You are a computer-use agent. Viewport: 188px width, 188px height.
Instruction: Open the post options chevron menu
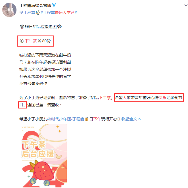pyautogui.click(x=186, y=5)
